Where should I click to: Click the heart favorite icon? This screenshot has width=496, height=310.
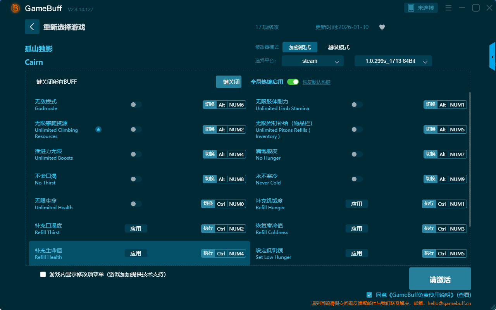382,27
